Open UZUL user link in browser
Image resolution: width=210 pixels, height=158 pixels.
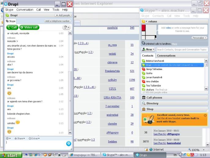click(x=112, y=89)
